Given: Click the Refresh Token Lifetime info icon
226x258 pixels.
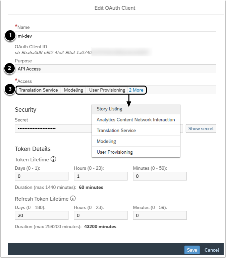Looking at the screenshot, I should pos(73,198).
